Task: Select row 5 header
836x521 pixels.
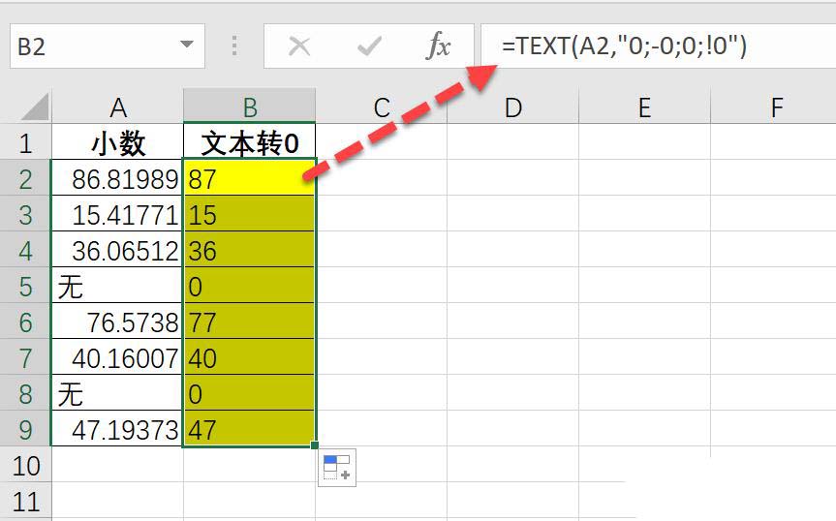Action: pos(25,287)
